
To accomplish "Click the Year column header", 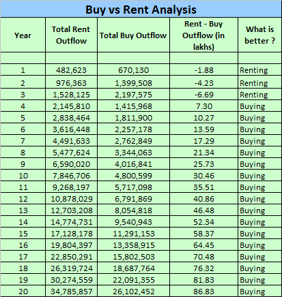I will pyautogui.click(x=23, y=35).
